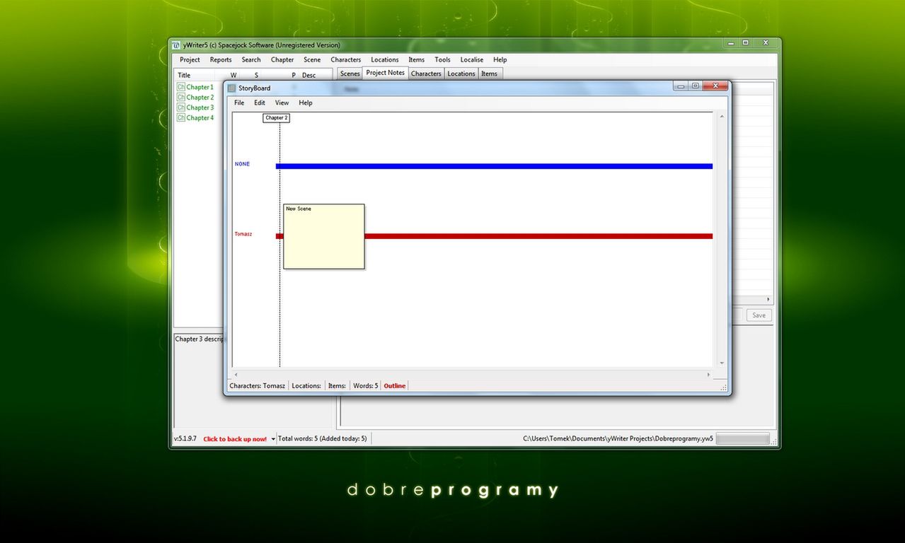The height and width of the screenshot is (543, 905).
Task: Open the Characters menu in yWriter5
Action: pos(346,59)
